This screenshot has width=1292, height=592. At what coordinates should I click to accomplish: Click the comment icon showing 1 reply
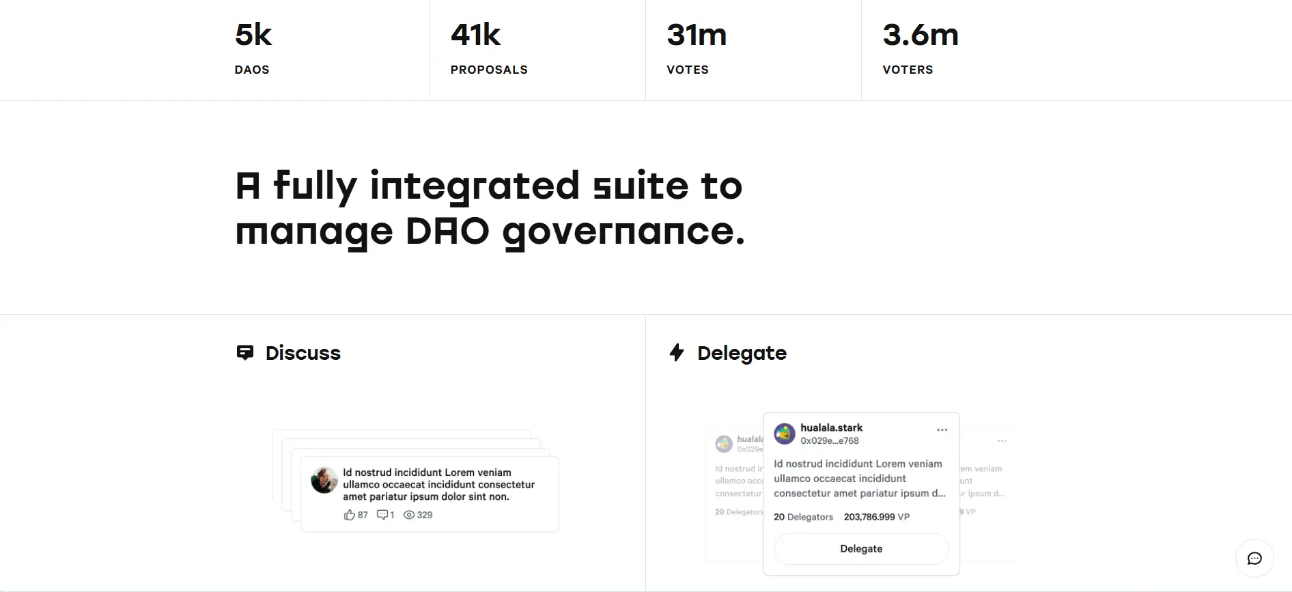[x=382, y=515]
